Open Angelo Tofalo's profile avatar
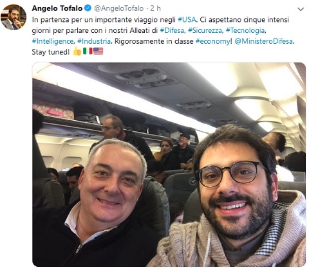 (x=14, y=17)
